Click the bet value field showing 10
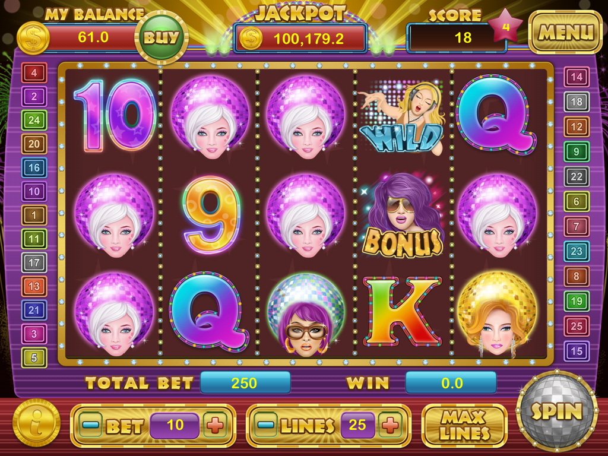 pos(175,425)
